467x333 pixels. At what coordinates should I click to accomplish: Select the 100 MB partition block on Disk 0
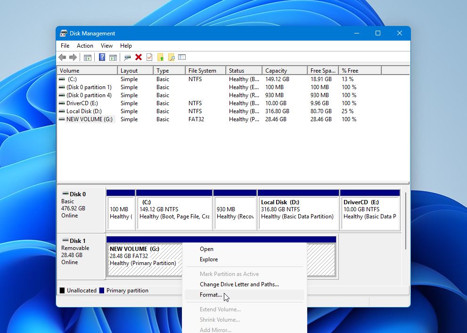point(121,210)
